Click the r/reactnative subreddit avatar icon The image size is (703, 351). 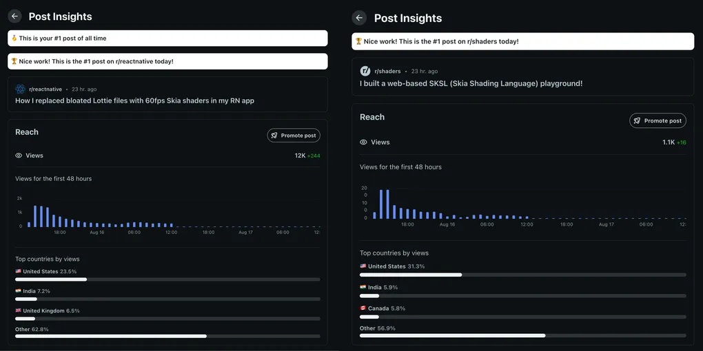click(x=20, y=89)
